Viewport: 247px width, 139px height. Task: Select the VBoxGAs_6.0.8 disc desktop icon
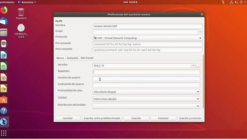(x=21, y=31)
